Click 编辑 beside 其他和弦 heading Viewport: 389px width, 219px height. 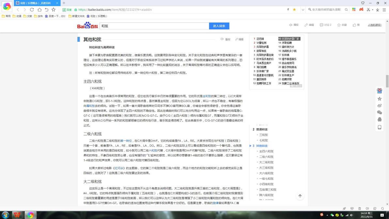tap(239, 39)
